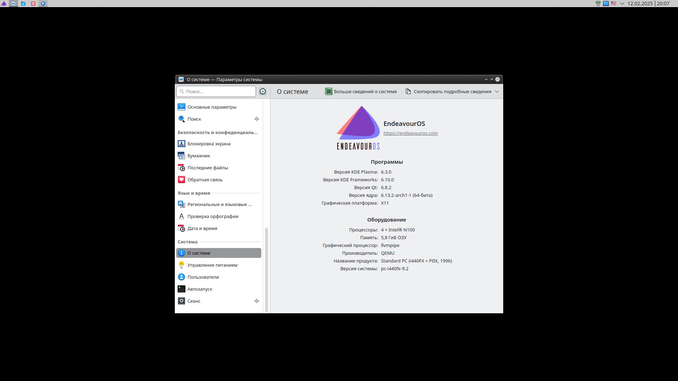Image resolution: width=678 pixels, height=381 pixels.
Task: Click the memory value 5,8 ГиБ ОЗУ
Action: 394,237
